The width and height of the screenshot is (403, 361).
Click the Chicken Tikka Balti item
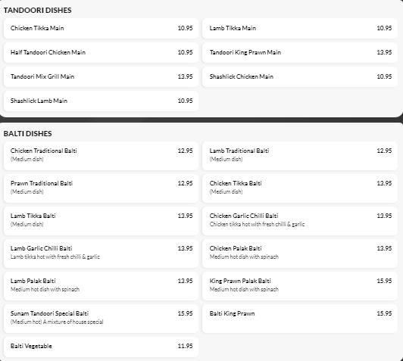(x=300, y=188)
